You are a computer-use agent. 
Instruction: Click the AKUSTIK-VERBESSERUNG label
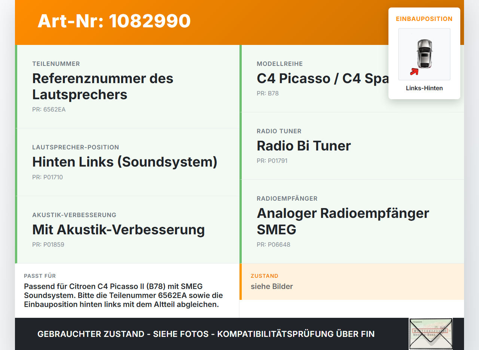click(x=74, y=215)
